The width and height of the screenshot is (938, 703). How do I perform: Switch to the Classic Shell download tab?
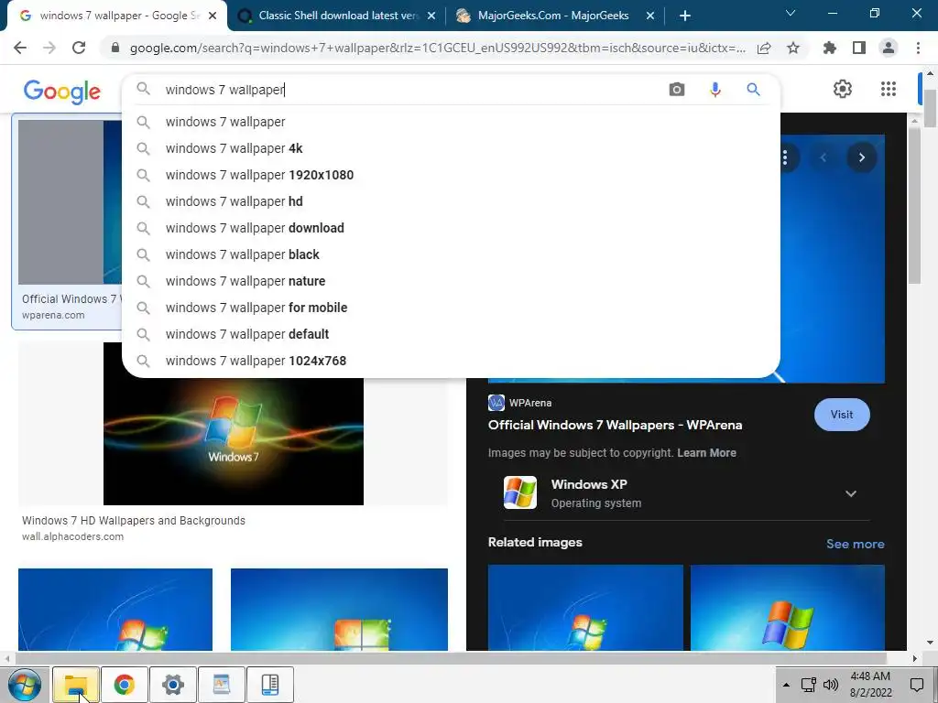coord(339,16)
